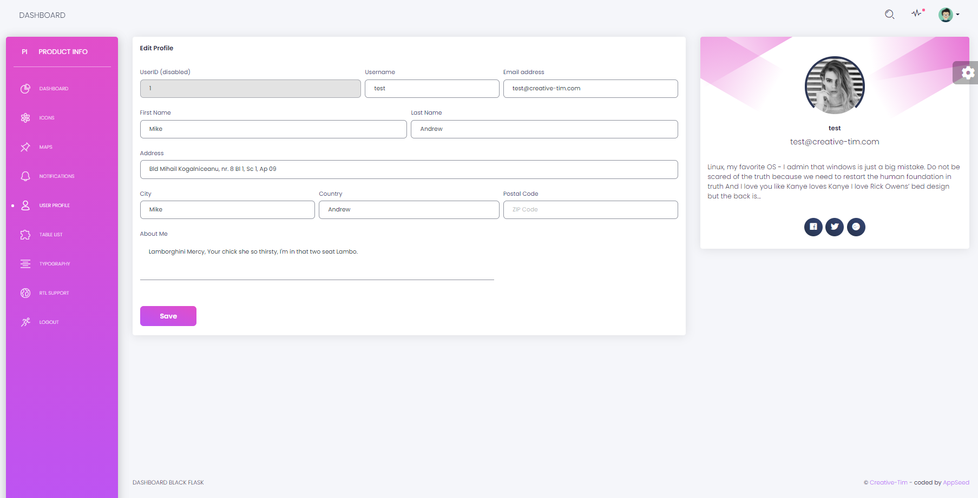Open the settings gear on the right edge
978x498 pixels.
tap(968, 72)
